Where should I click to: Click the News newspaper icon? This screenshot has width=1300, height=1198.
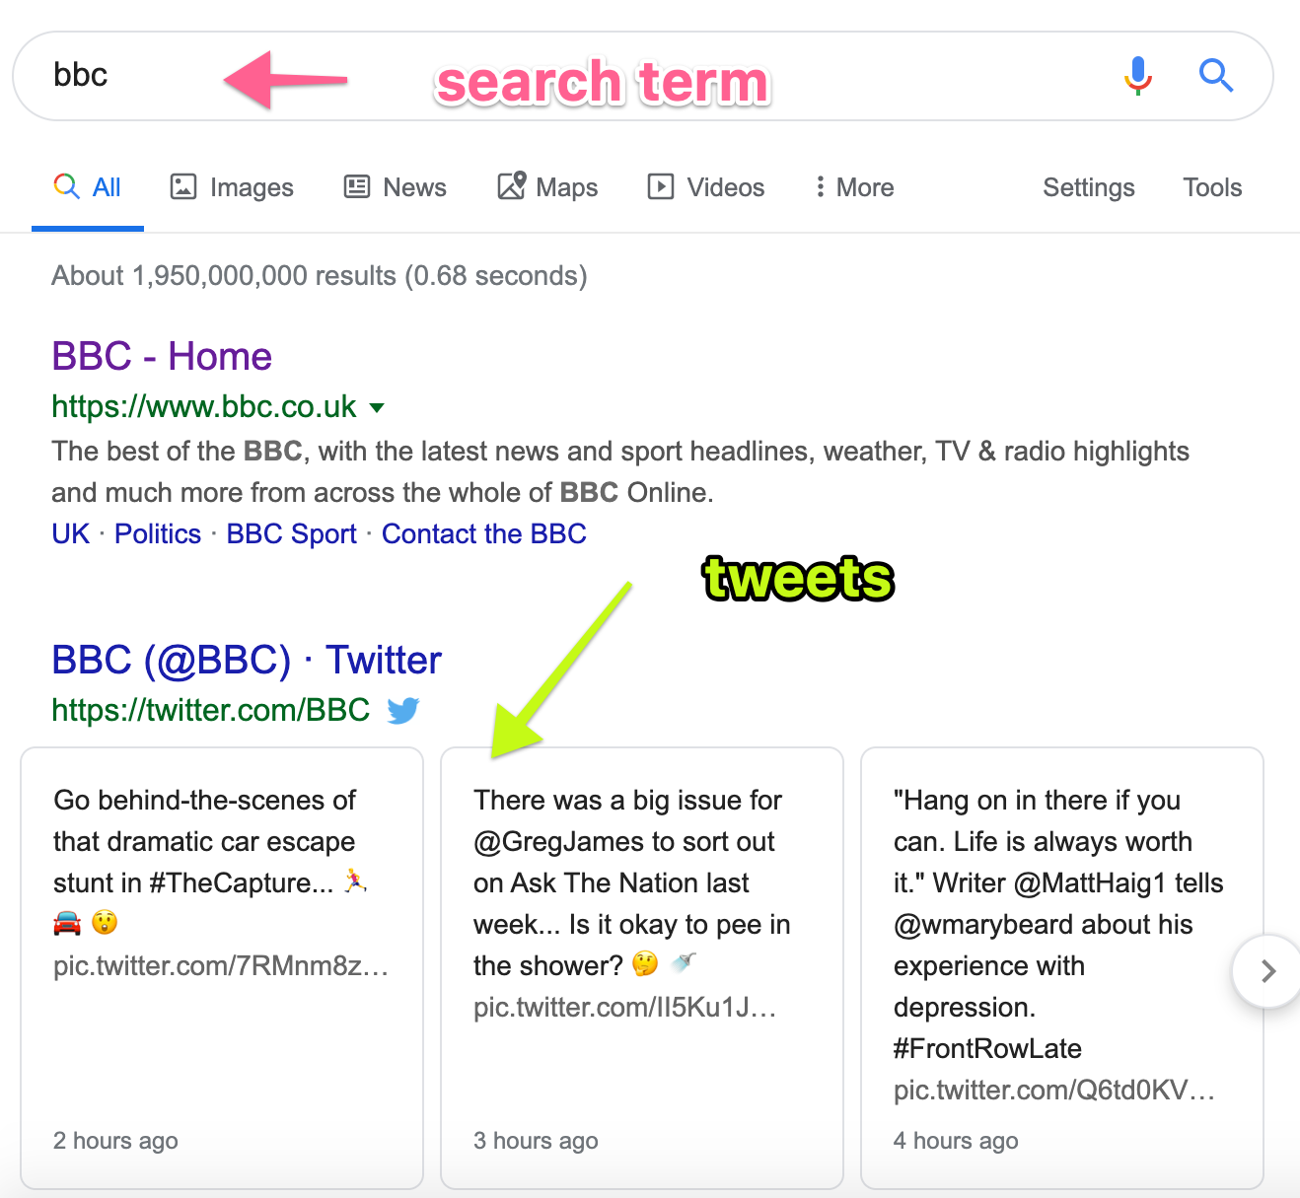pos(356,186)
